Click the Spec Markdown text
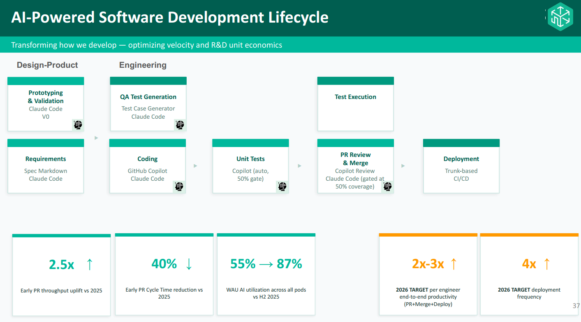Image resolution: width=581 pixels, height=322 pixels. 46,171
